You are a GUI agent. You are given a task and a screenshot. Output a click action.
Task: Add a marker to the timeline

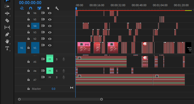point(48,8)
